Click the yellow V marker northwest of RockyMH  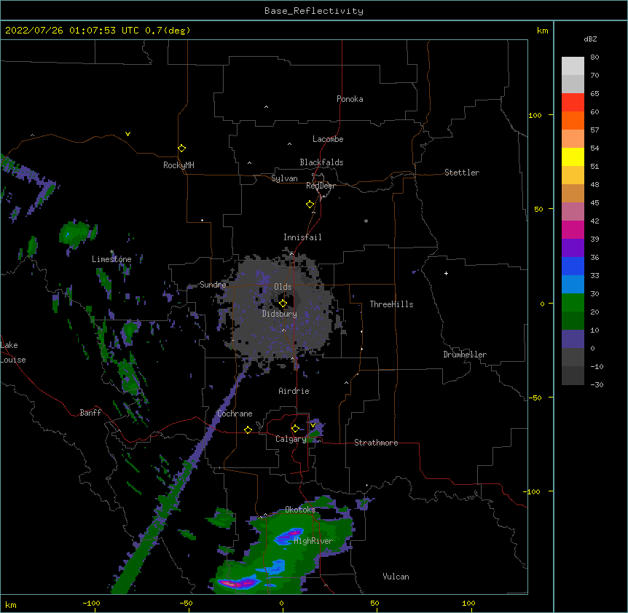click(x=127, y=134)
